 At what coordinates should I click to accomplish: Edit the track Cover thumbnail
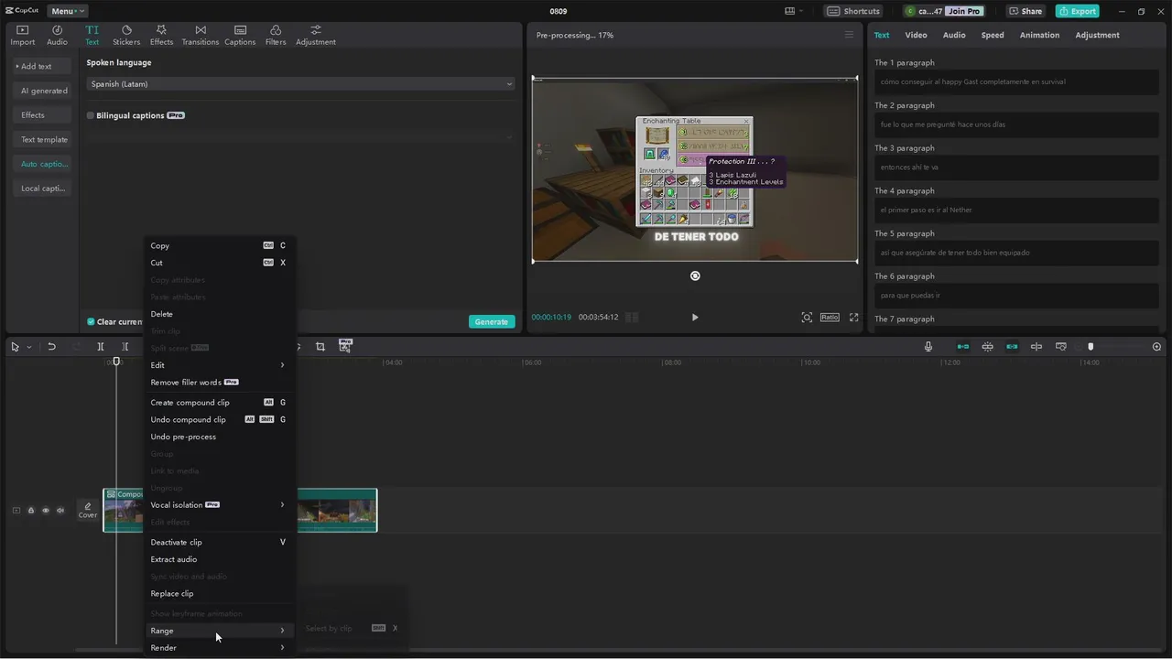coord(88,510)
